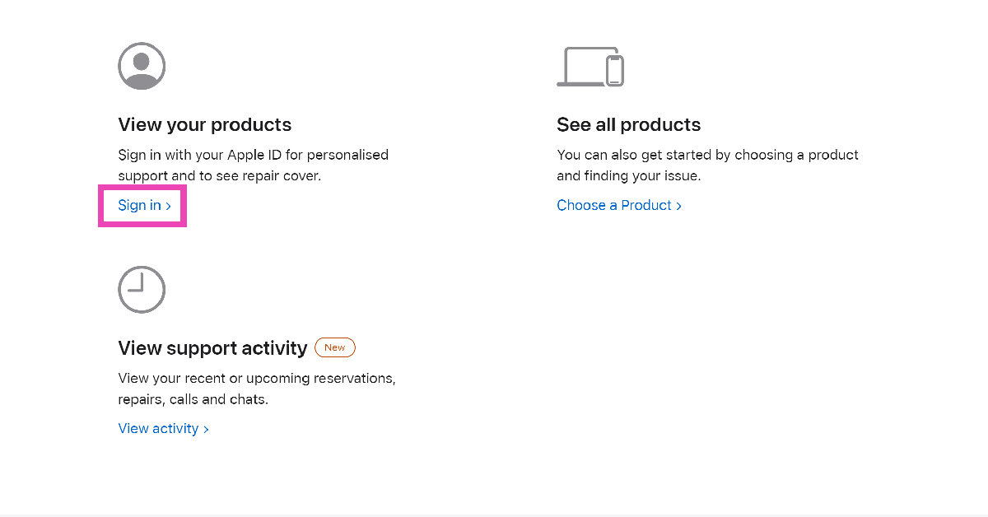Screen dimensions: 988x517
Task: Open the Choose a Product link
Action: click(x=619, y=206)
